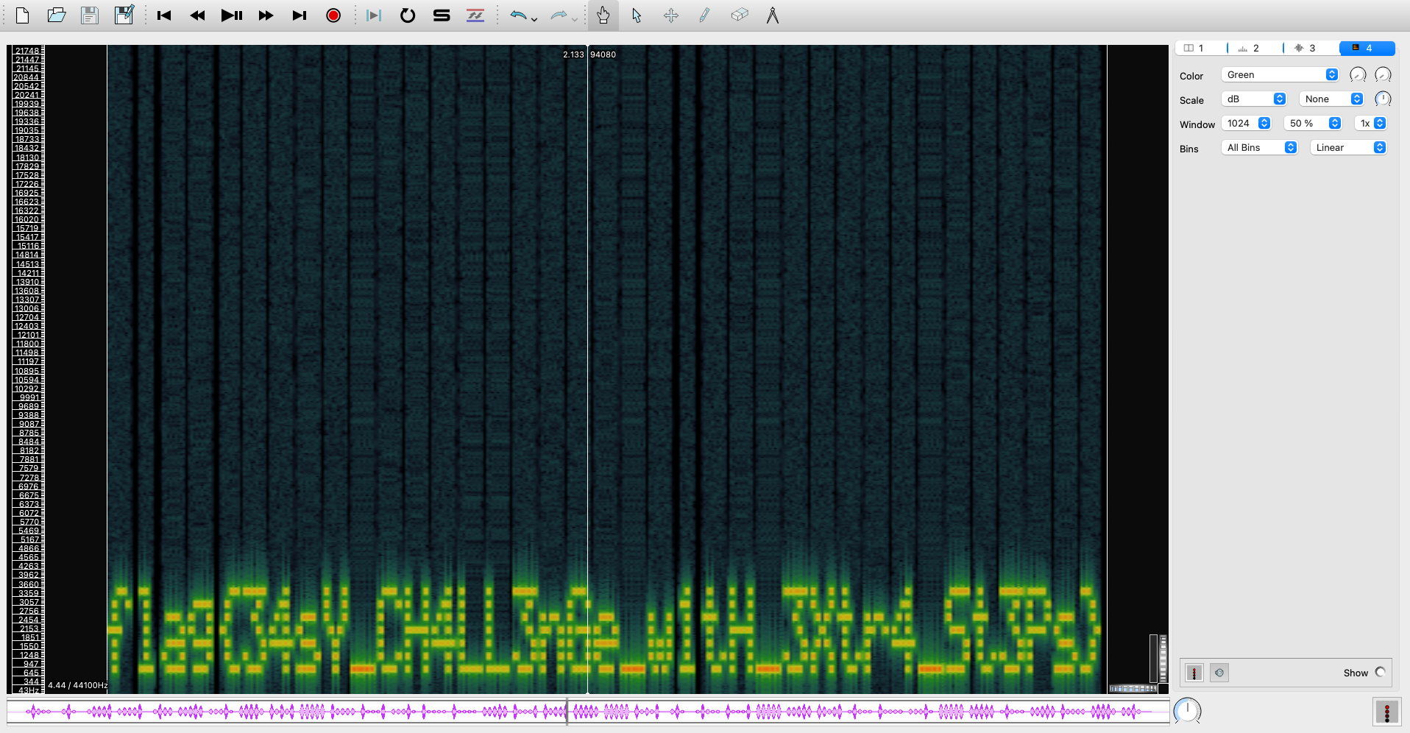Screen dimensions: 1410x733
Task: Select the Draw pencil tool
Action: 704,15
